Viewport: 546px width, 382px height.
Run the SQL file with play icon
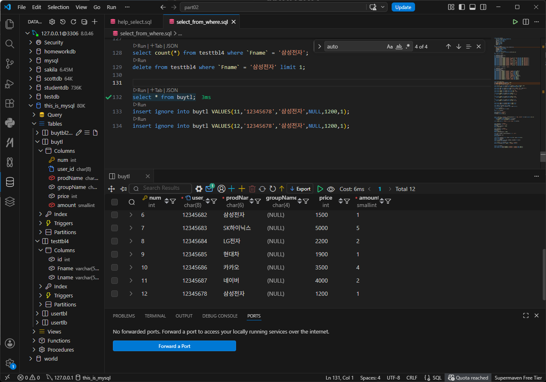[x=515, y=22]
